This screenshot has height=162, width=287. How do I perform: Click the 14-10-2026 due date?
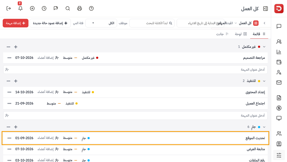[x=24, y=92]
